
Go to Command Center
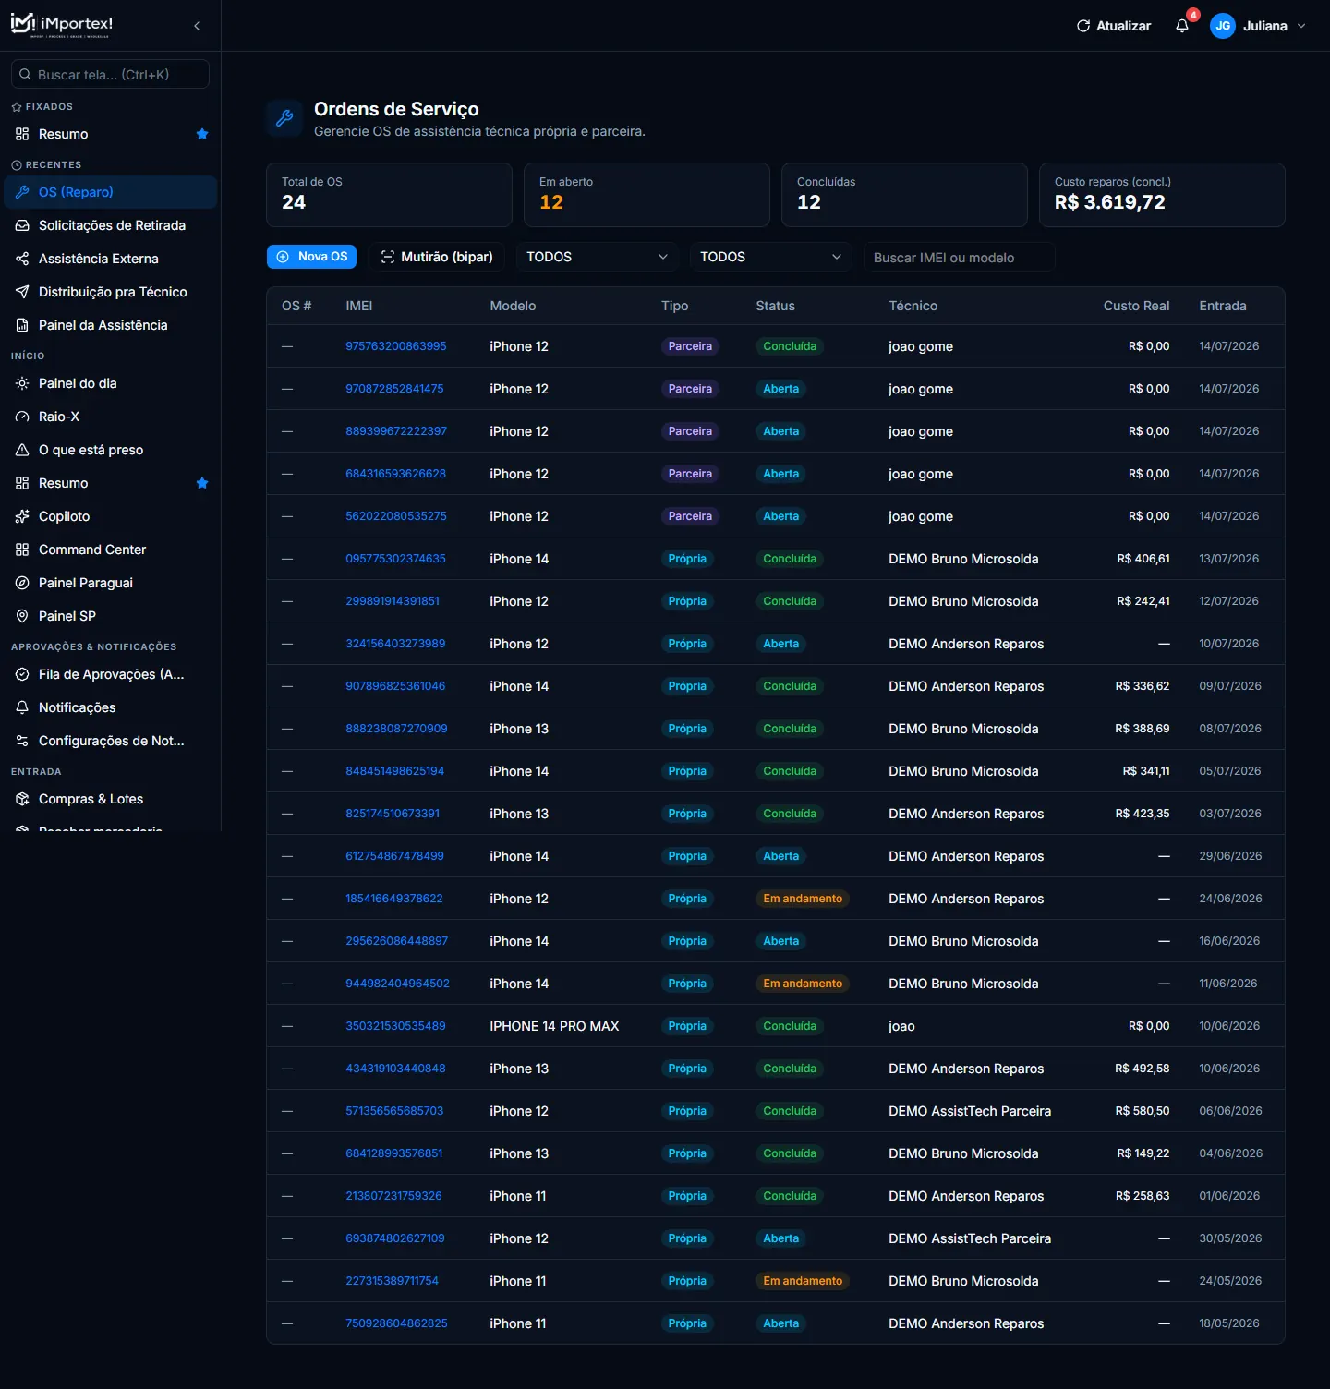coord(110,550)
